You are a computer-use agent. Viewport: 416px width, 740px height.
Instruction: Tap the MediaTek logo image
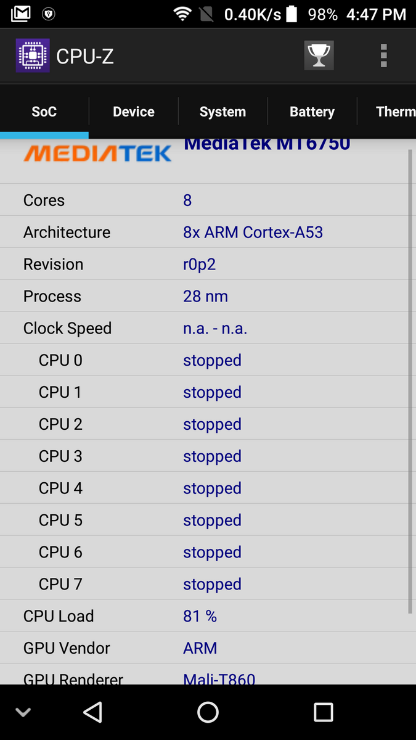97,153
